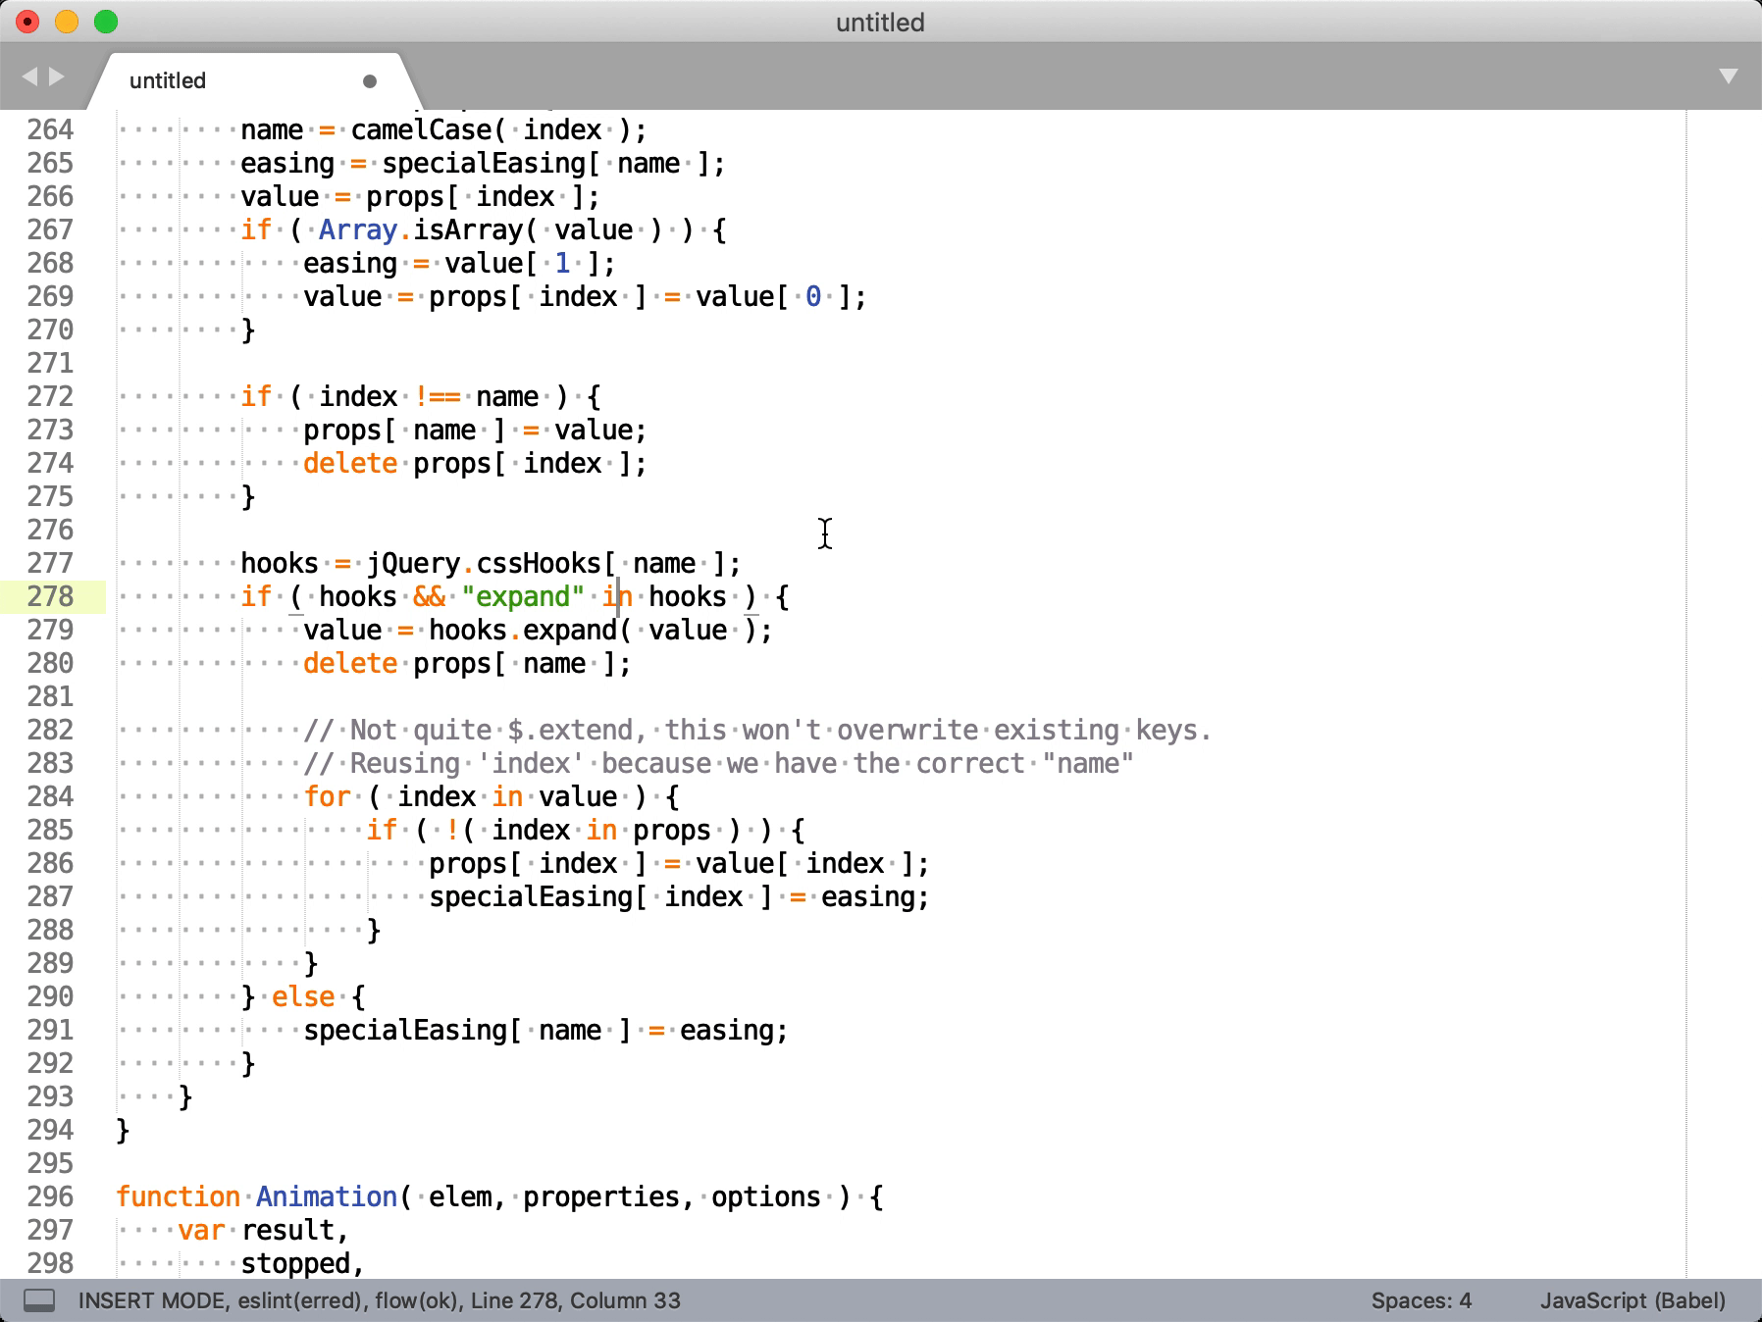This screenshot has width=1762, height=1322.
Task: Click the && operator on line 278
Action: point(429,596)
